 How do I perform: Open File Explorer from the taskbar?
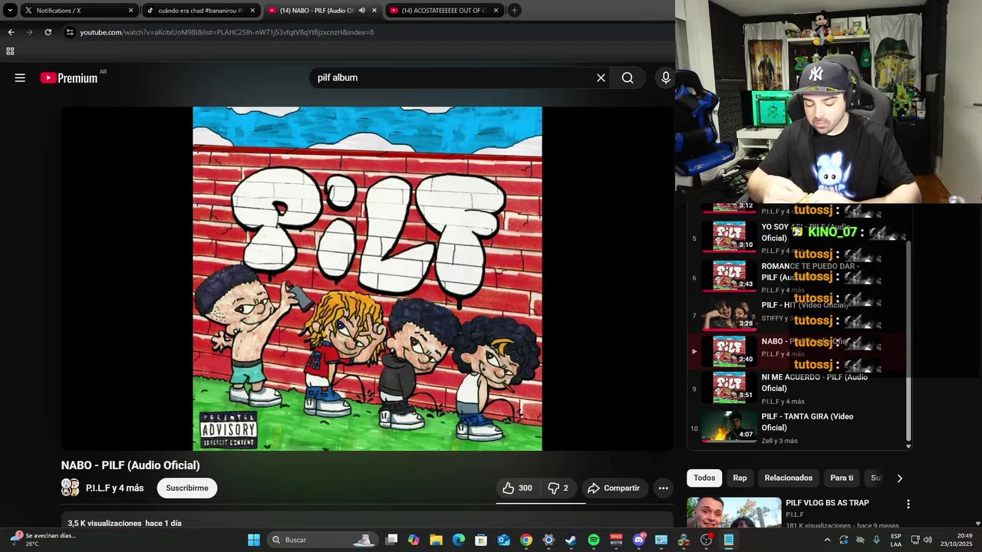click(x=436, y=540)
